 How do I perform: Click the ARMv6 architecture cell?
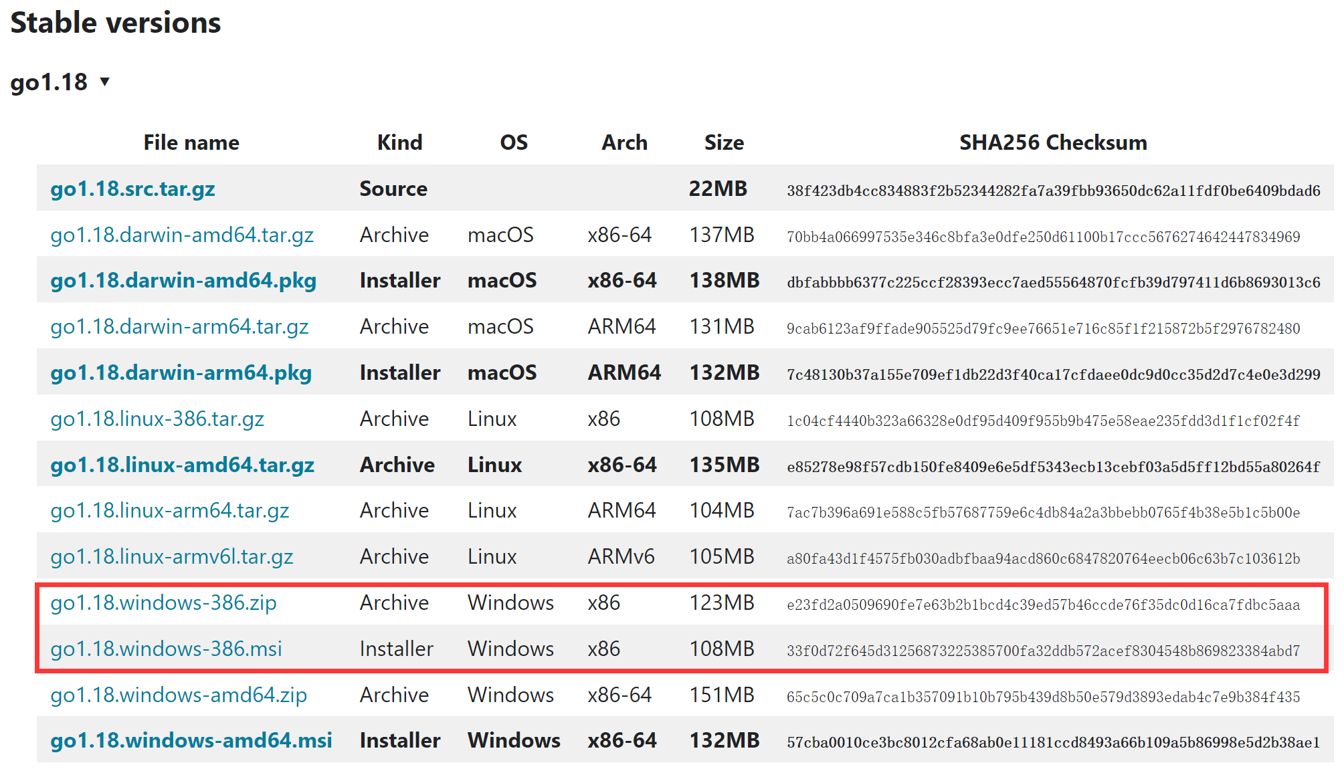(621, 556)
